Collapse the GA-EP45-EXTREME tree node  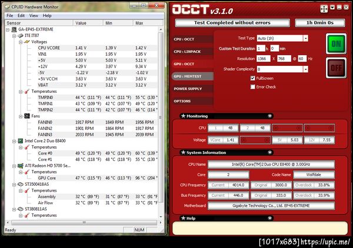(x=8, y=29)
